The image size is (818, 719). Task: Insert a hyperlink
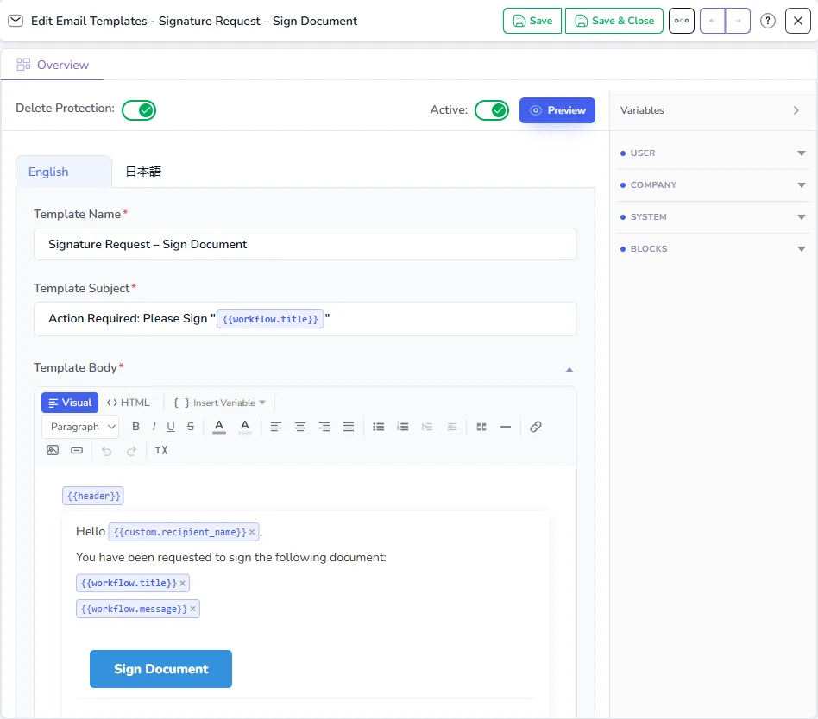[535, 427]
